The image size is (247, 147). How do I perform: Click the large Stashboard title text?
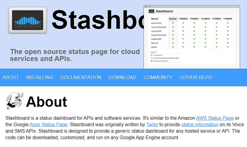pyautogui.click(x=98, y=20)
